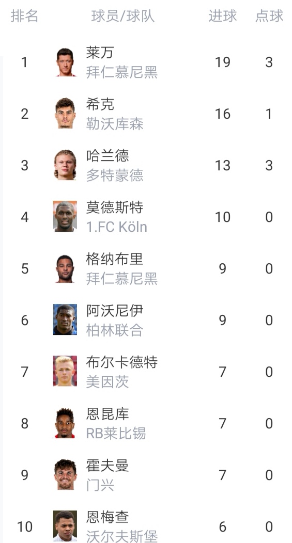
Task: Open 恩梅查's portrait thumbnail
Action: 65,526
